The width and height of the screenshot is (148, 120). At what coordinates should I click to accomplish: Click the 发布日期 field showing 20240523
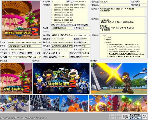pyautogui.click(x=86, y=42)
